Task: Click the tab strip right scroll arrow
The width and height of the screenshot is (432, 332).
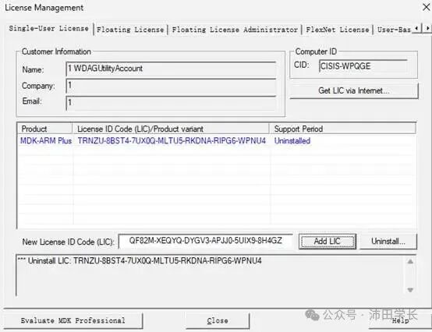Action: [427, 28]
